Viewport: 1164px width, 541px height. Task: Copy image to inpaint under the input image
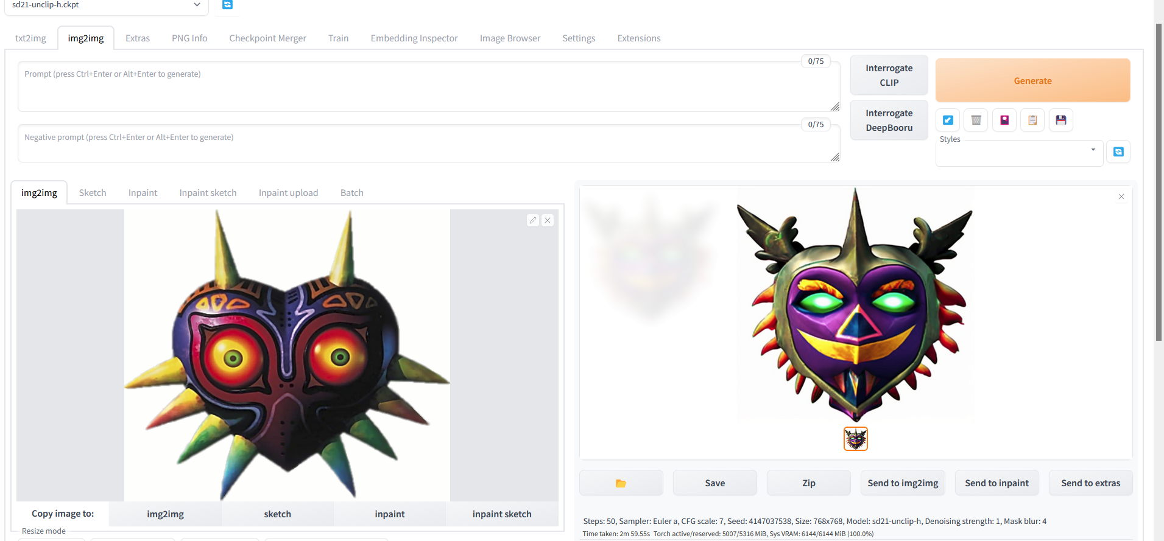point(390,514)
